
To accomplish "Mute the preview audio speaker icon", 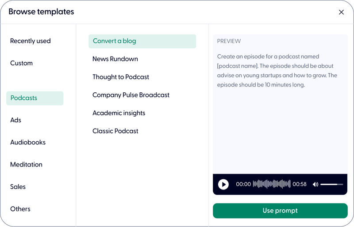I will (316, 184).
